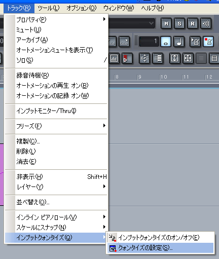Open the オプション(O) menu

[x=81, y=8]
